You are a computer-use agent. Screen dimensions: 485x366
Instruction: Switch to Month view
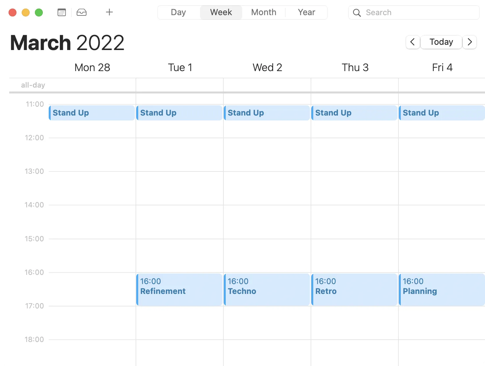(x=264, y=13)
